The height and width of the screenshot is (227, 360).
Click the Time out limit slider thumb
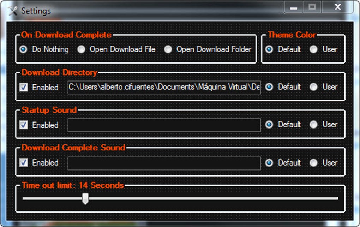click(85, 198)
